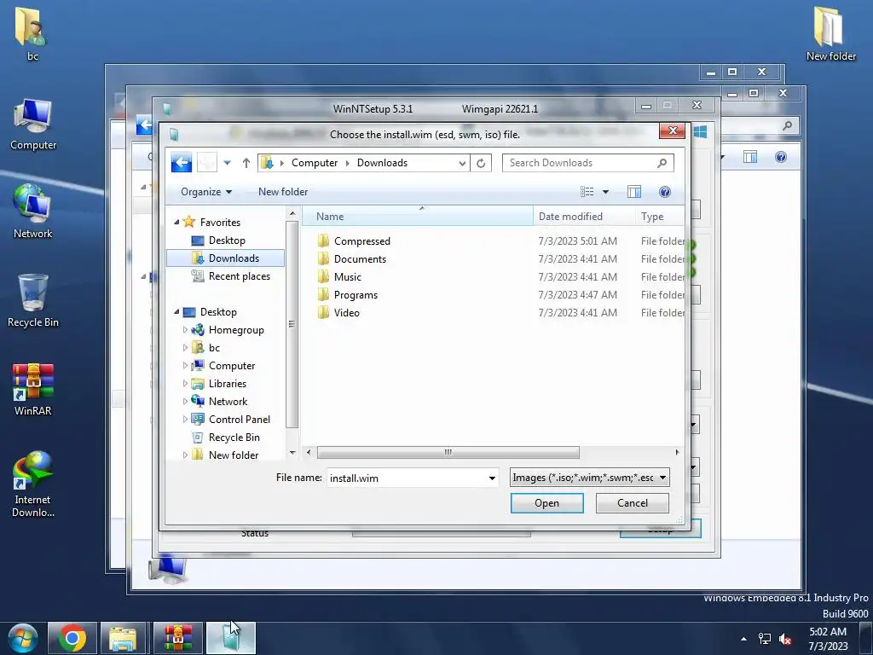
Task: Toggle the preview pane icon
Action: 634,192
